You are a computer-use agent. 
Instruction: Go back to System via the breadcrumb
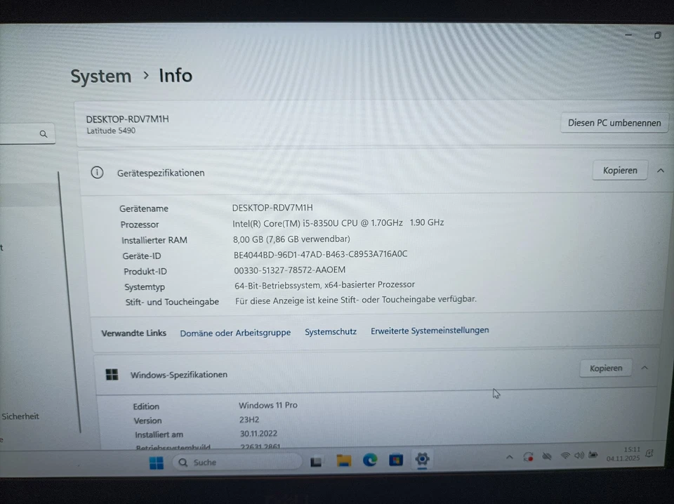(100, 76)
